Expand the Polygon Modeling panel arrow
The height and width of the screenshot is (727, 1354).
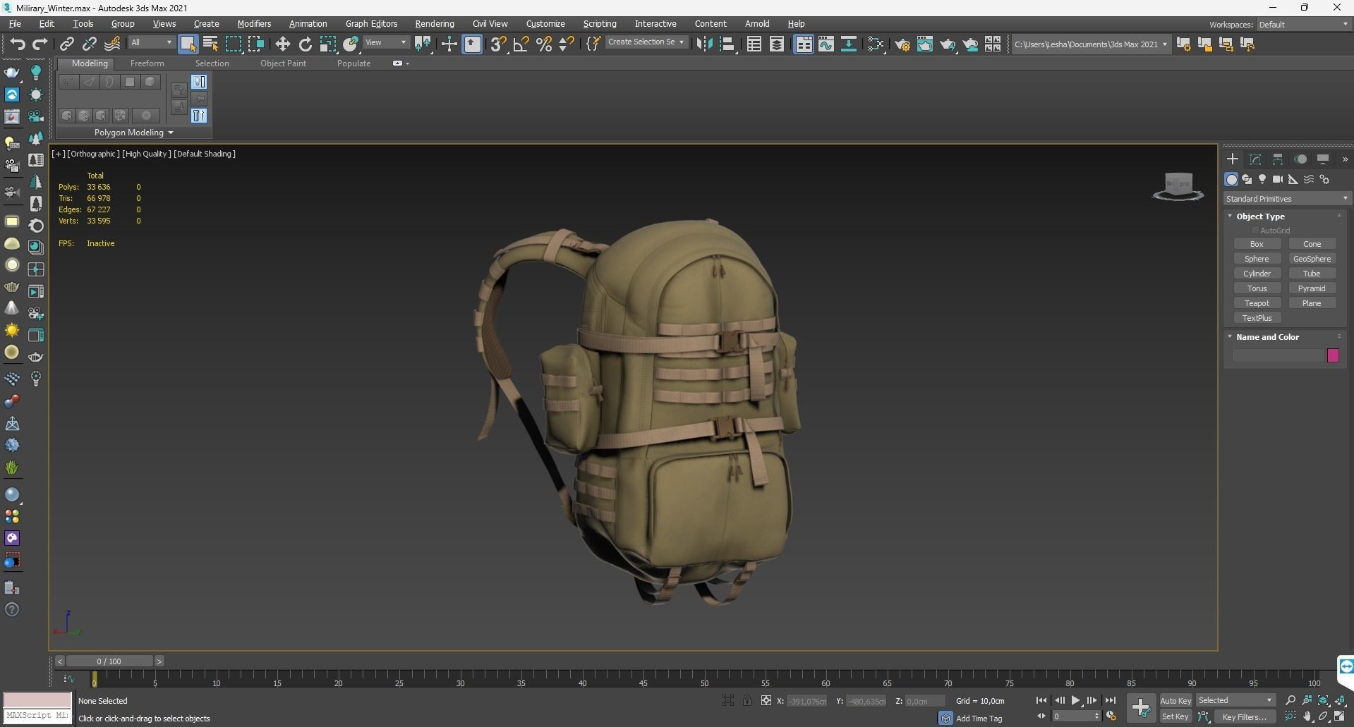[x=171, y=133]
